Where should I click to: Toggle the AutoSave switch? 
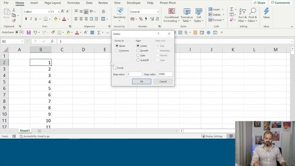[x=19, y=32]
